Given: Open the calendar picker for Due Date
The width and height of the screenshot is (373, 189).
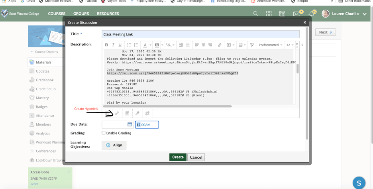Looking at the screenshot, I should pyautogui.click(x=130, y=125).
